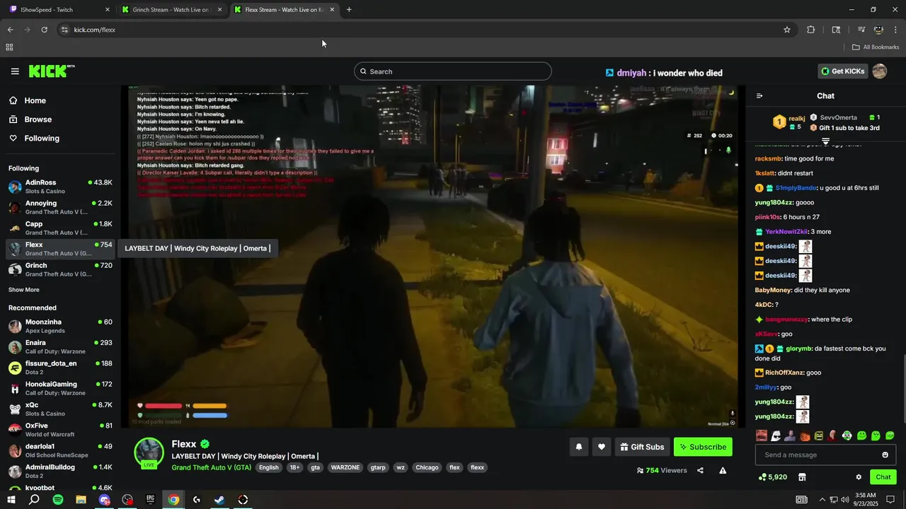906x509 pixels.
Task: Click the Flexx stream video player
Action: coord(434,256)
